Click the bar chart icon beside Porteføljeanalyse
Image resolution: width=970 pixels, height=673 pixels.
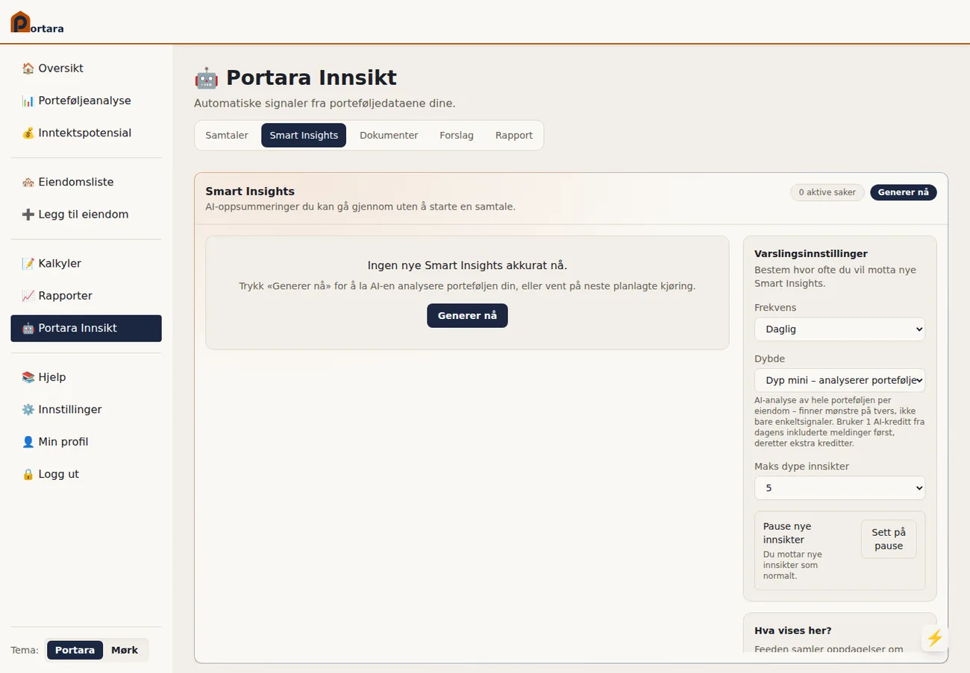pos(28,101)
